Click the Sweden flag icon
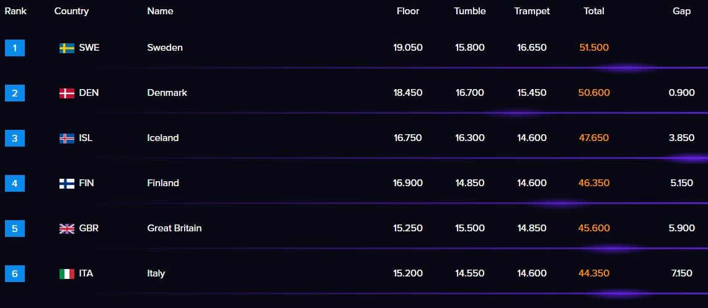Screen dimensions: 708x308 (67, 48)
